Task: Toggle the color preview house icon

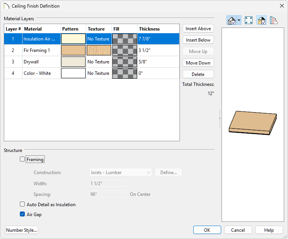Action: (x=262, y=21)
